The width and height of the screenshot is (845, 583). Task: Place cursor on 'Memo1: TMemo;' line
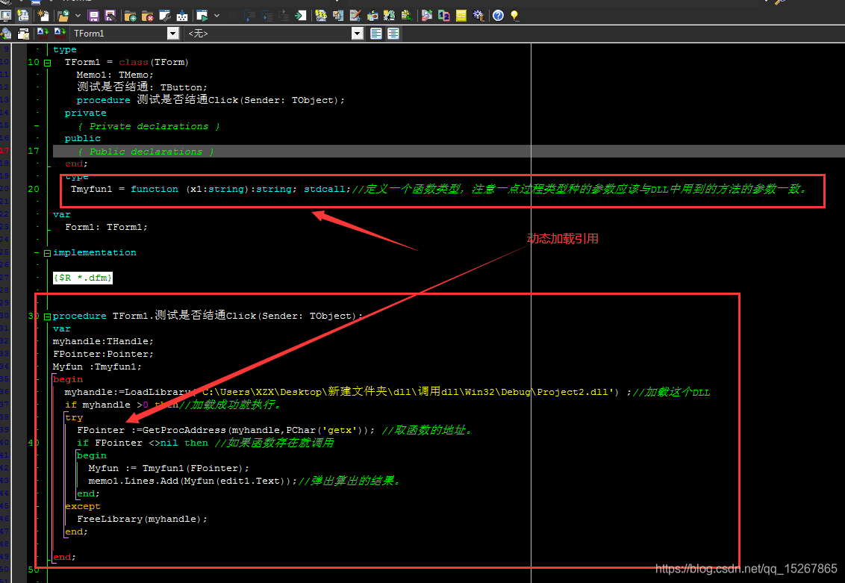click(115, 75)
